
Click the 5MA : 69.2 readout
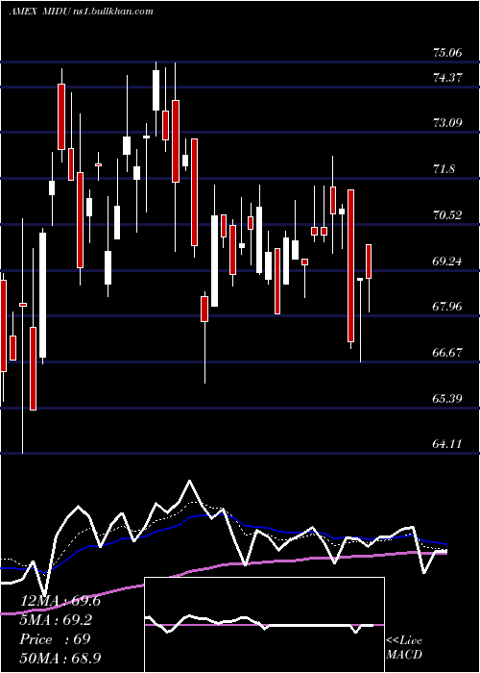pos(56,620)
